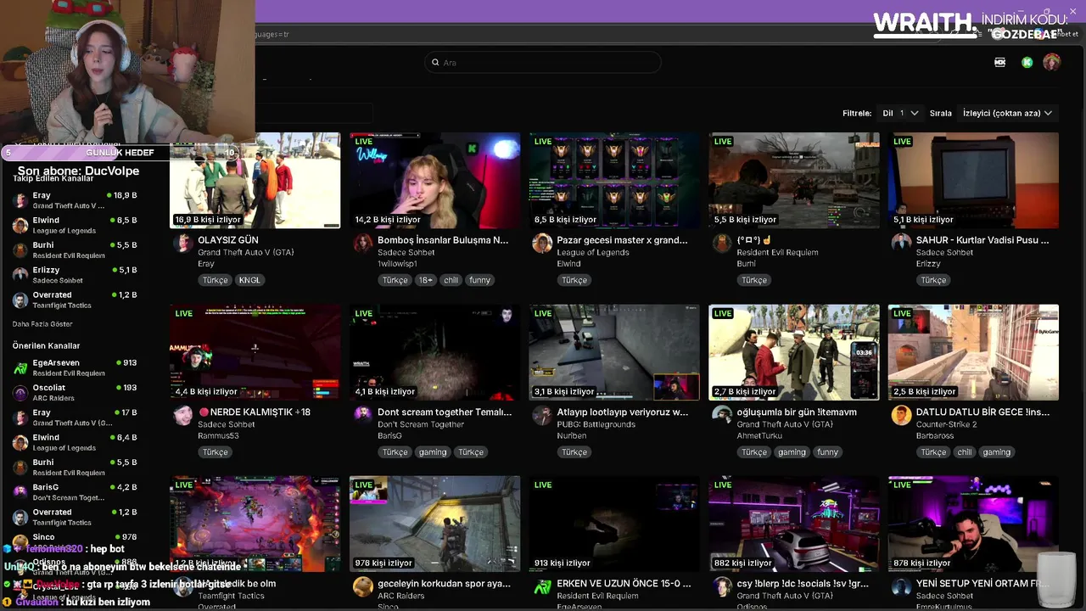Screen dimensions: 1086x611
Task: Click the search magnifier icon in Ara box
Action: [x=435, y=62]
